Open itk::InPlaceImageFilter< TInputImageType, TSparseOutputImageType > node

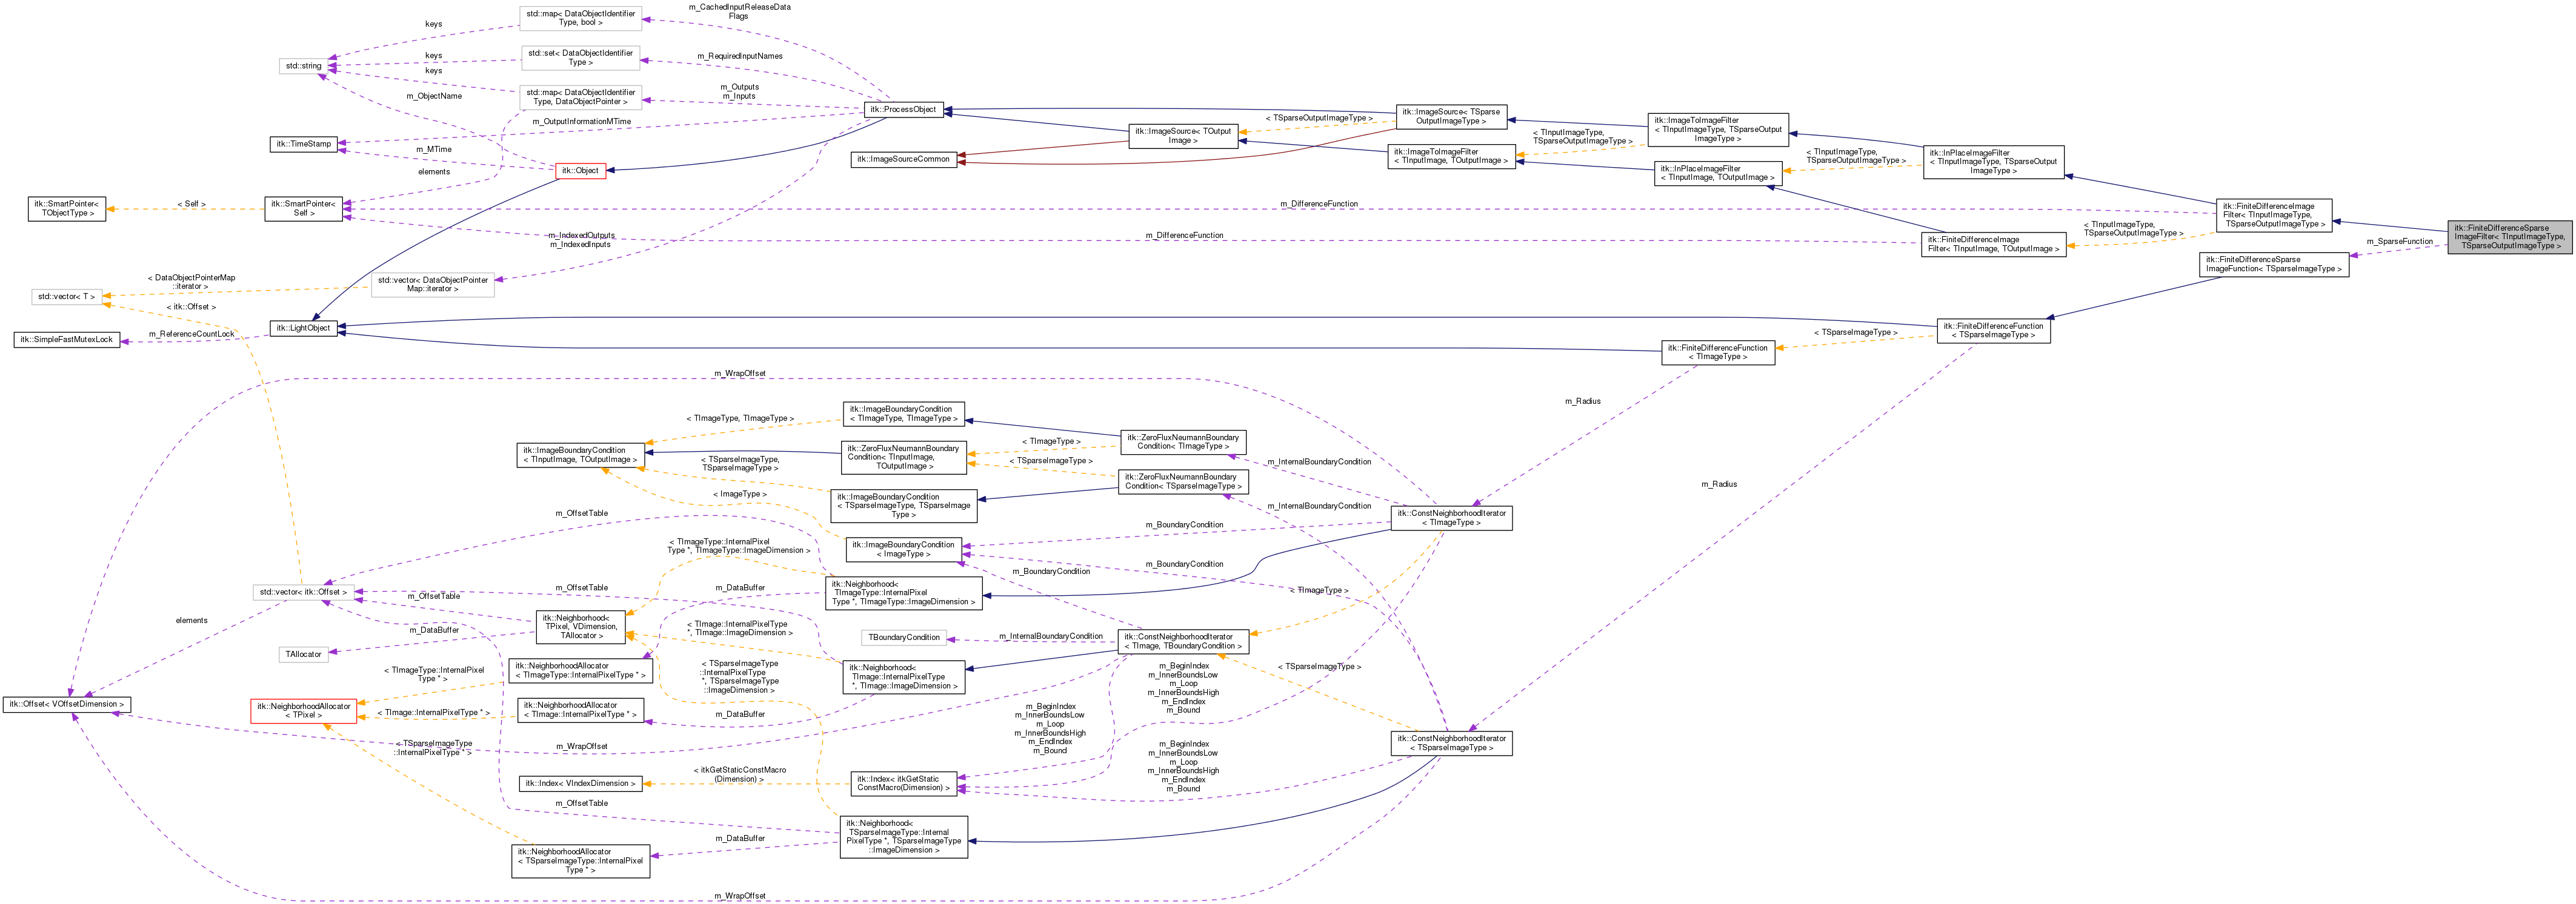(x=1993, y=162)
